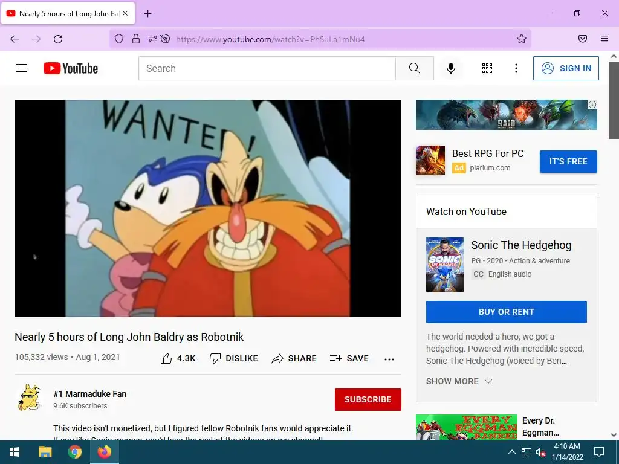Click the Raid ad small thumbnail
Viewport: 619px width, 464px height.
(x=430, y=159)
